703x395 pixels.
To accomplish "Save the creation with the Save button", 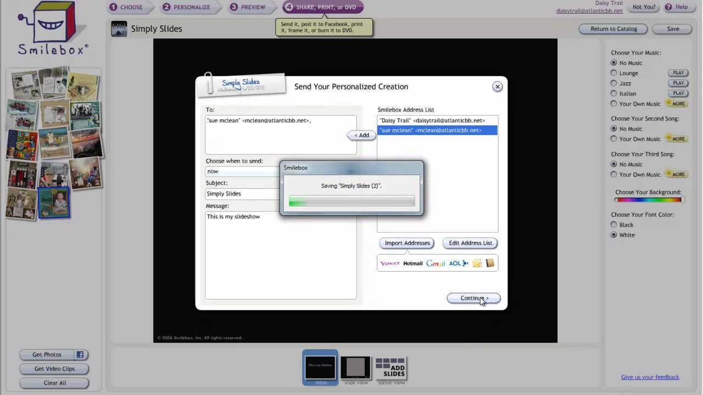I will 673,29.
